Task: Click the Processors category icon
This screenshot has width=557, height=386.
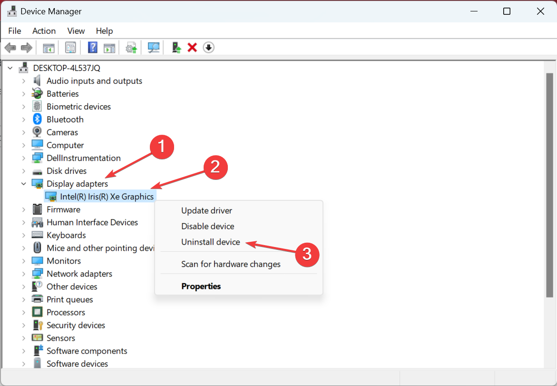Action: [37, 312]
